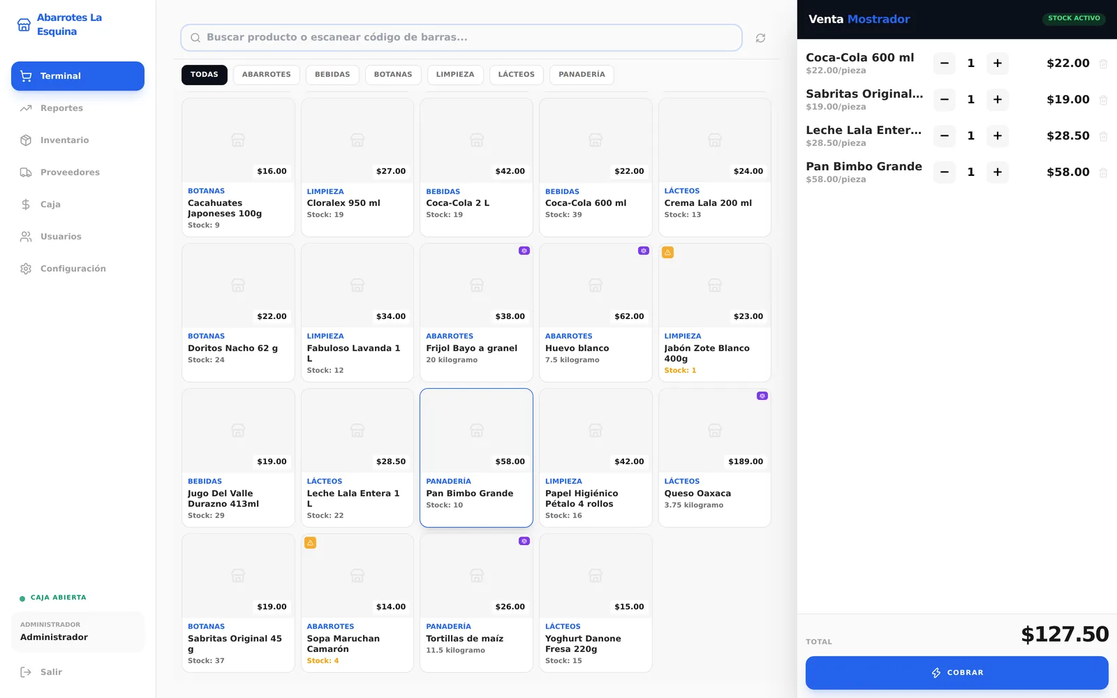Click the Salir logout icon
This screenshot has height=698, width=1117.
point(26,672)
